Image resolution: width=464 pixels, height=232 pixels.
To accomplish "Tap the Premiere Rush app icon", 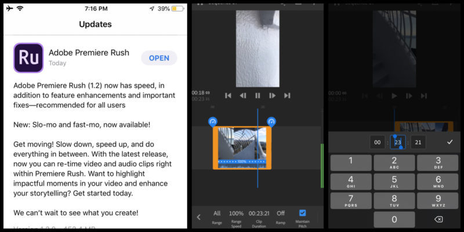I will 28,57.
